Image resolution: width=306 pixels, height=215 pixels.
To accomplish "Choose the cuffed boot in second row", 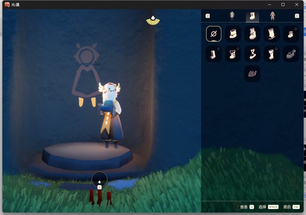I will click(271, 54).
